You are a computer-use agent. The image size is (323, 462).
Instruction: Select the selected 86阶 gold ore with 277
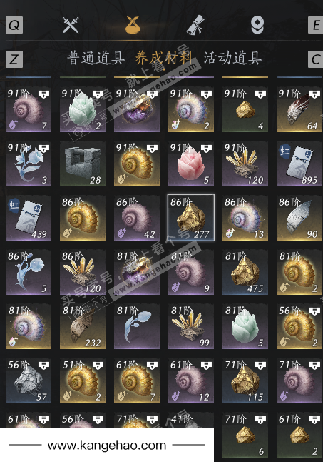pos(191,218)
